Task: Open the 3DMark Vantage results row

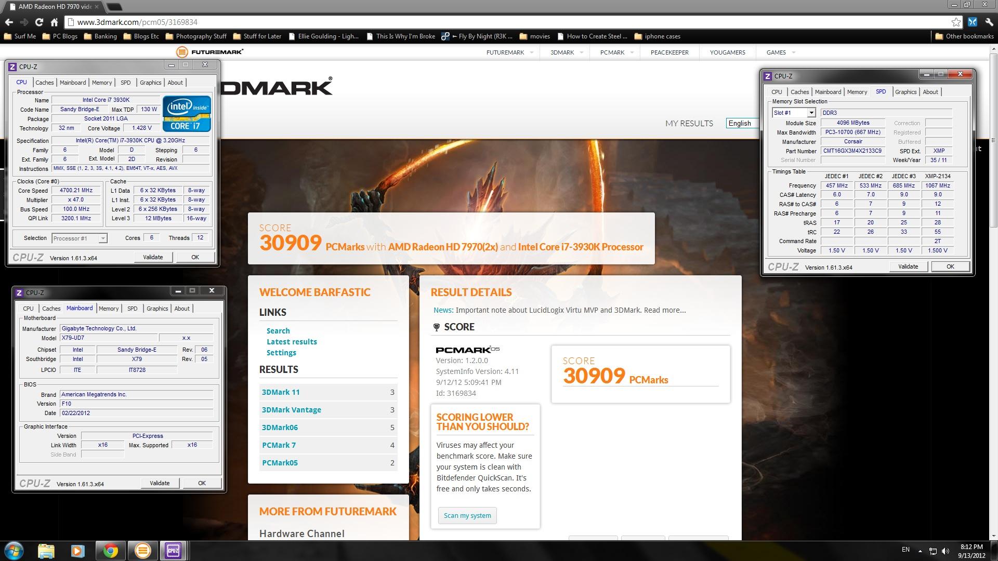Action: click(328, 410)
